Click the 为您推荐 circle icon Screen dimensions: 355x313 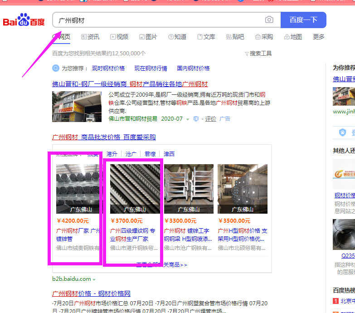coord(56,68)
